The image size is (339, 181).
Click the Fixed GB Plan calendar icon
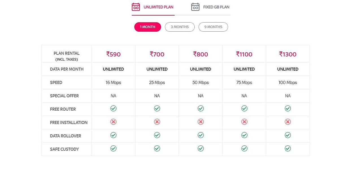(195, 7)
